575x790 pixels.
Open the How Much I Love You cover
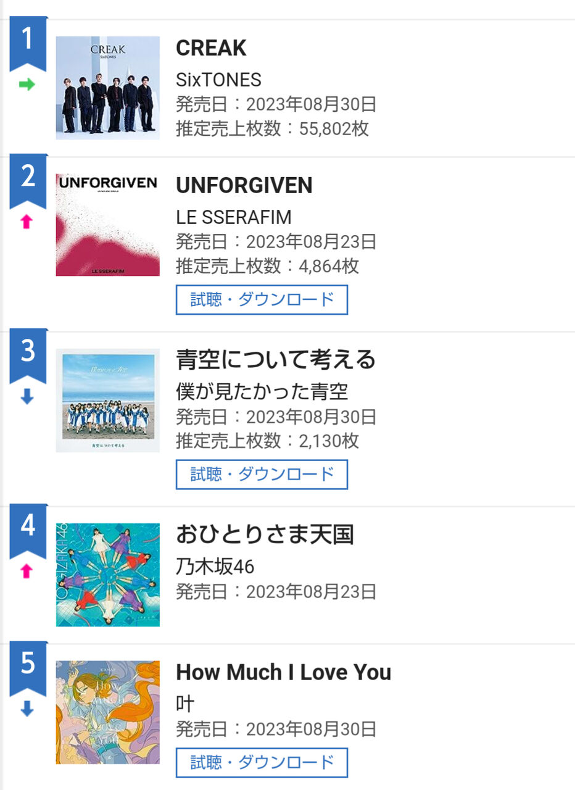[108, 712]
